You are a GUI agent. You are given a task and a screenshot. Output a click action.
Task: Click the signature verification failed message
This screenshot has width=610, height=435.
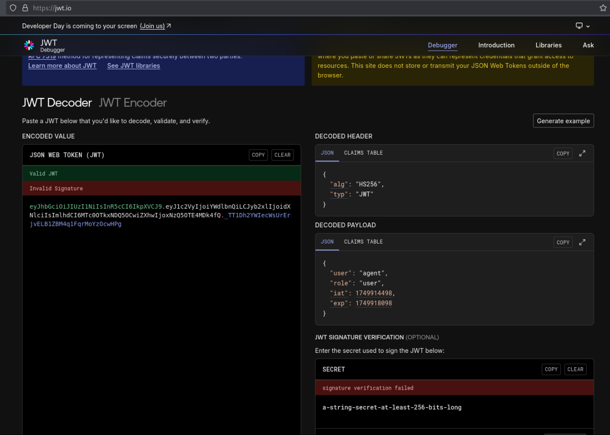454,388
